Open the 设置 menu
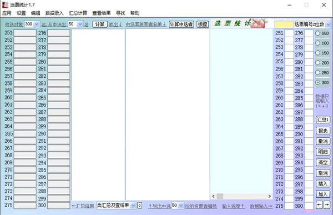The image size is (333, 215). click(x=21, y=13)
